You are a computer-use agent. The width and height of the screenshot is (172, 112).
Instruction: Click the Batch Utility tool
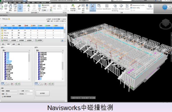point(135,8)
